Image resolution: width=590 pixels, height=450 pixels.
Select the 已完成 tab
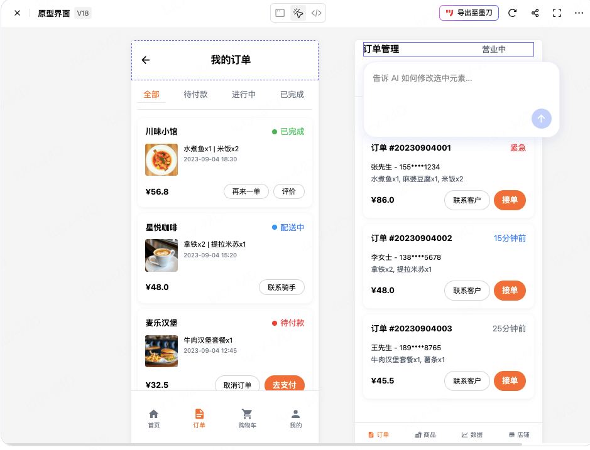(292, 94)
